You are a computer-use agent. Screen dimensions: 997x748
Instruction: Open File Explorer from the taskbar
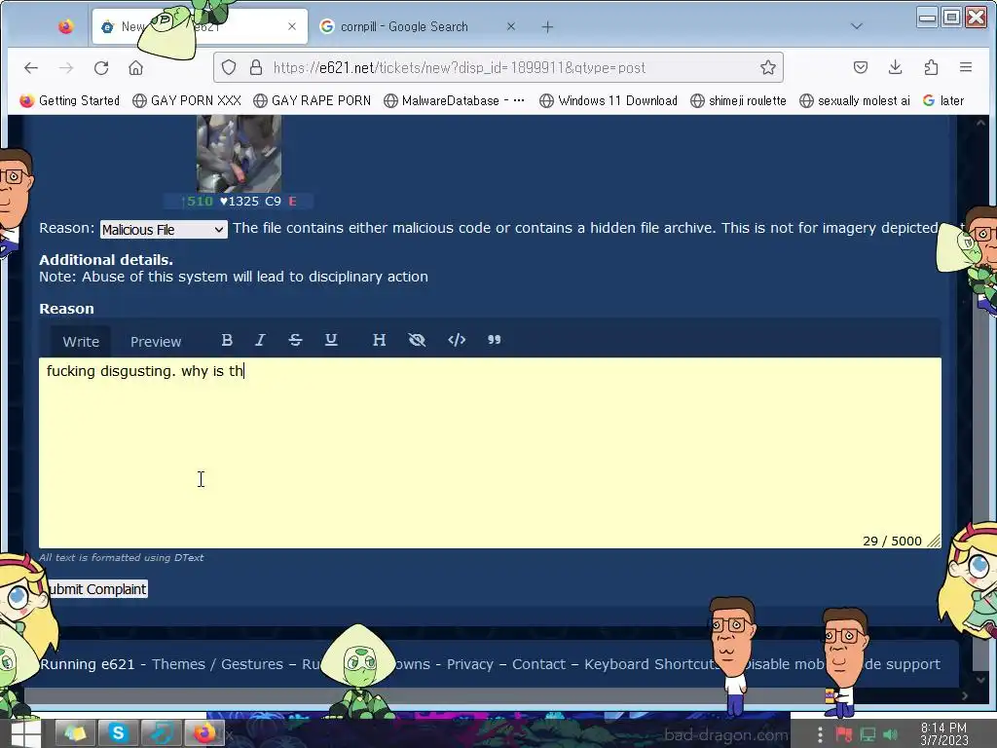pos(75,732)
